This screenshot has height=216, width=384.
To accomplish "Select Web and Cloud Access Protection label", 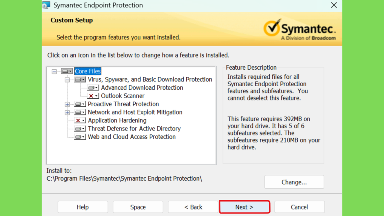I will (x=132, y=137).
